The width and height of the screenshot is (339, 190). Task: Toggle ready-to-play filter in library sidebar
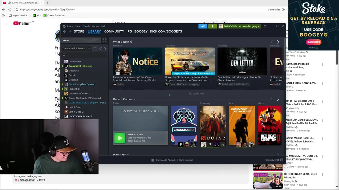[105, 48]
